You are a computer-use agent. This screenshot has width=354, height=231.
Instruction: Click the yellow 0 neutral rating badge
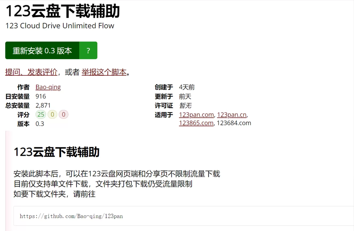52,115
